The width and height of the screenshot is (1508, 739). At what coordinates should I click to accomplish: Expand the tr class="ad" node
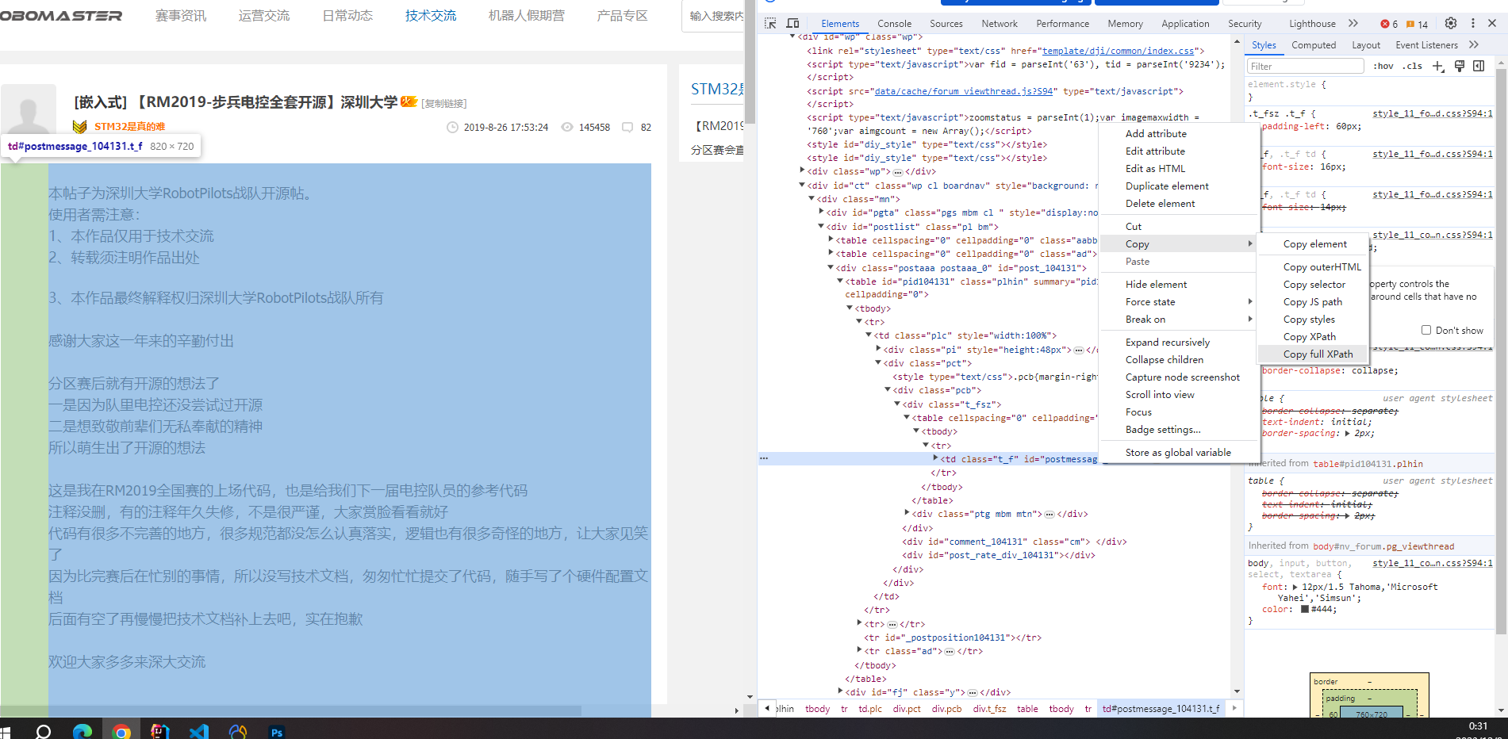(859, 651)
